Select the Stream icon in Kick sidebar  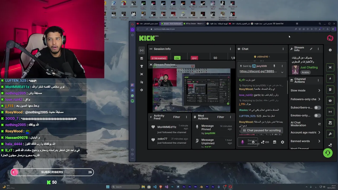coord(142,50)
